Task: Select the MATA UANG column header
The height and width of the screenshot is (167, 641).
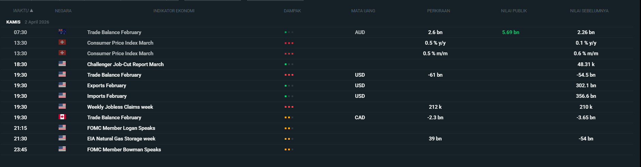Action: [363, 11]
